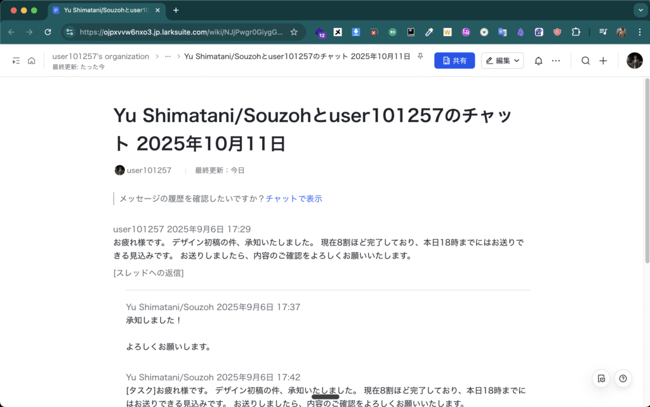Expand the collapsed breadcrumb ellipsis
650x407 pixels.
click(x=168, y=57)
